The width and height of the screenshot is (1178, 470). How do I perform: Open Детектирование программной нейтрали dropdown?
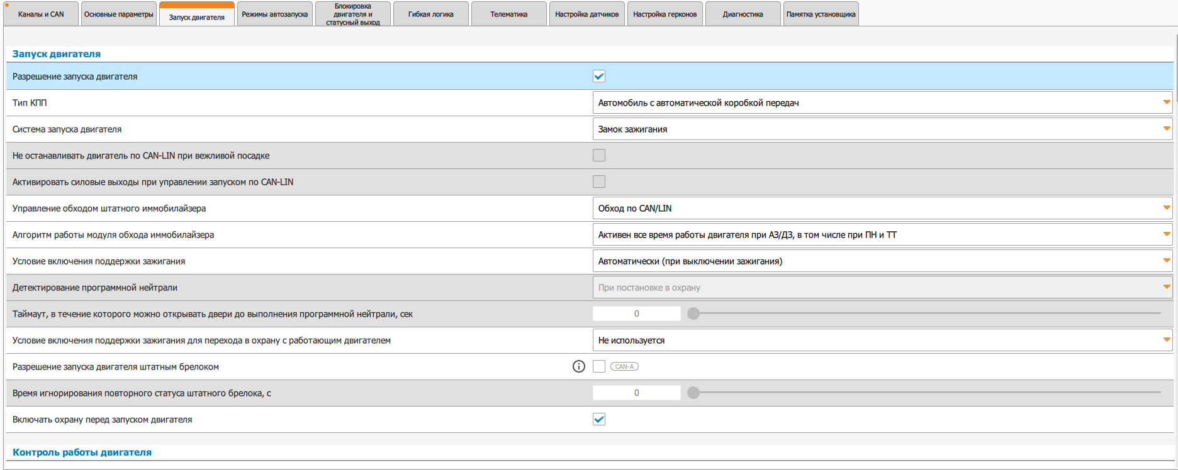[x=882, y=287]
